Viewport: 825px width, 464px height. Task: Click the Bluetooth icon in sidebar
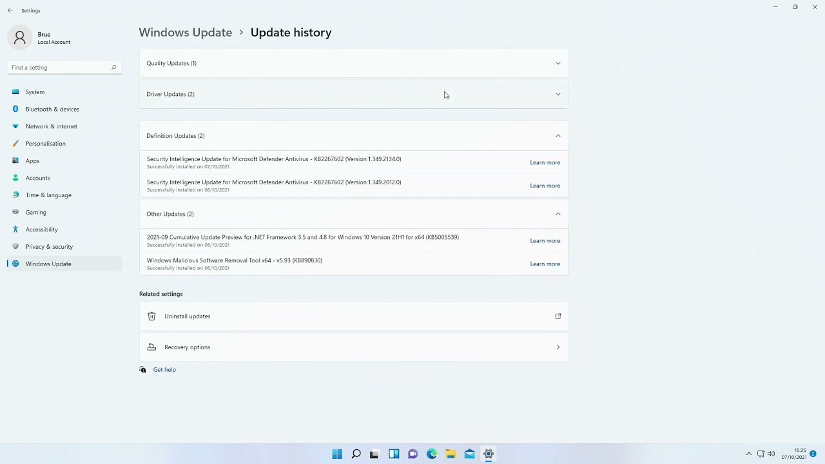15,109
